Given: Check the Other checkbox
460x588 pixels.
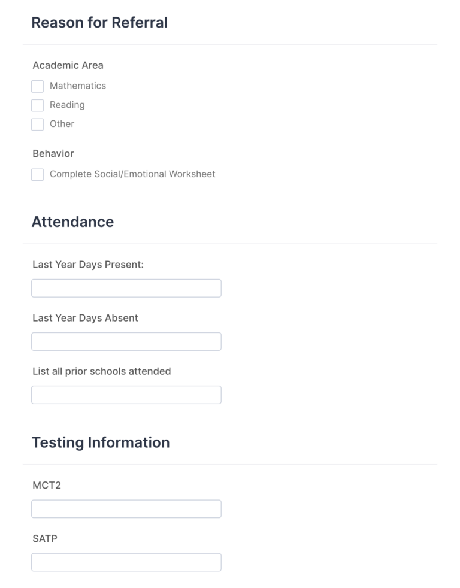Looking at the screenshot, I should [x=37, y=125].
